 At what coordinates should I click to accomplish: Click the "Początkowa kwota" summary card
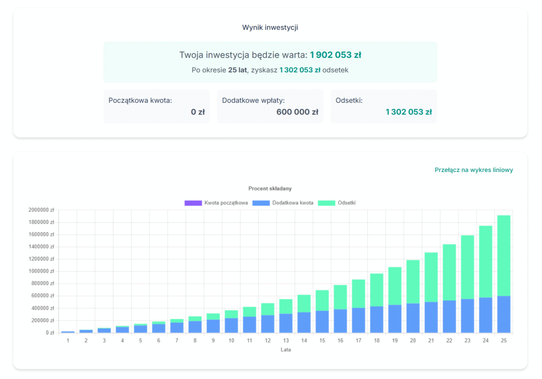click(156, 106)
